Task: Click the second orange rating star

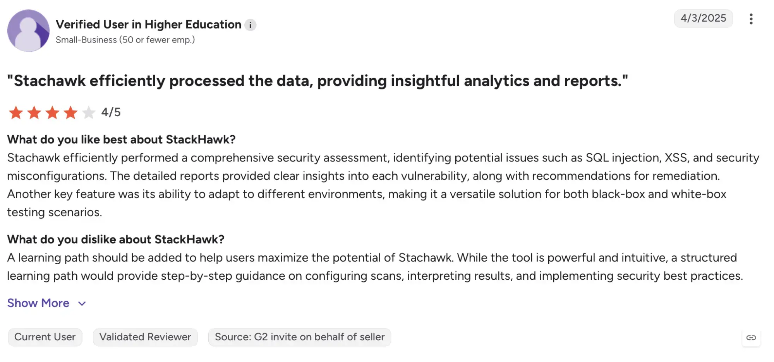Action: click(34, 113)
